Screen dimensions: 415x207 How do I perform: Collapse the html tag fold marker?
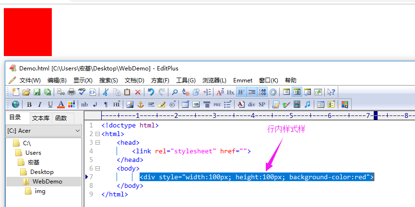[x=97, y=134]
